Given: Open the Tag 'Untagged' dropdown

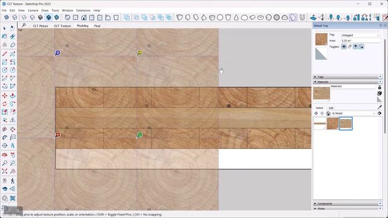Looking at the screenshot, I should 360,35.
